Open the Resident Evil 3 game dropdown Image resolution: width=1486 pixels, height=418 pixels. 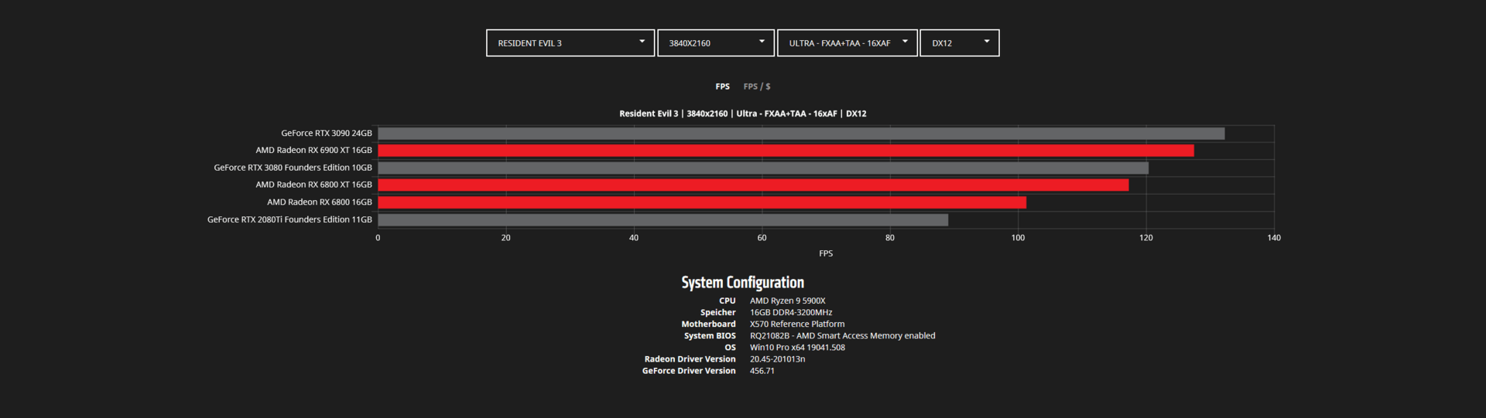point(570,43)
